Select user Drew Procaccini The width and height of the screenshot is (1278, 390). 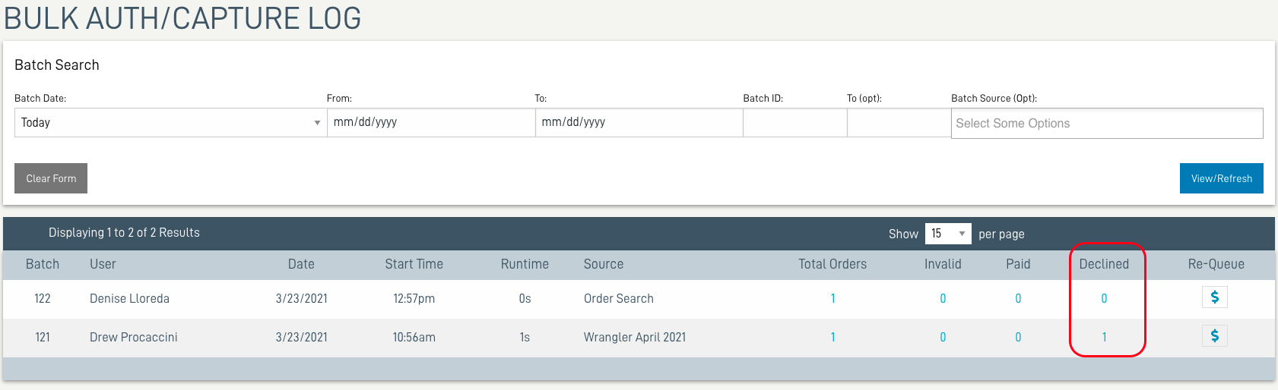point(133,338)
